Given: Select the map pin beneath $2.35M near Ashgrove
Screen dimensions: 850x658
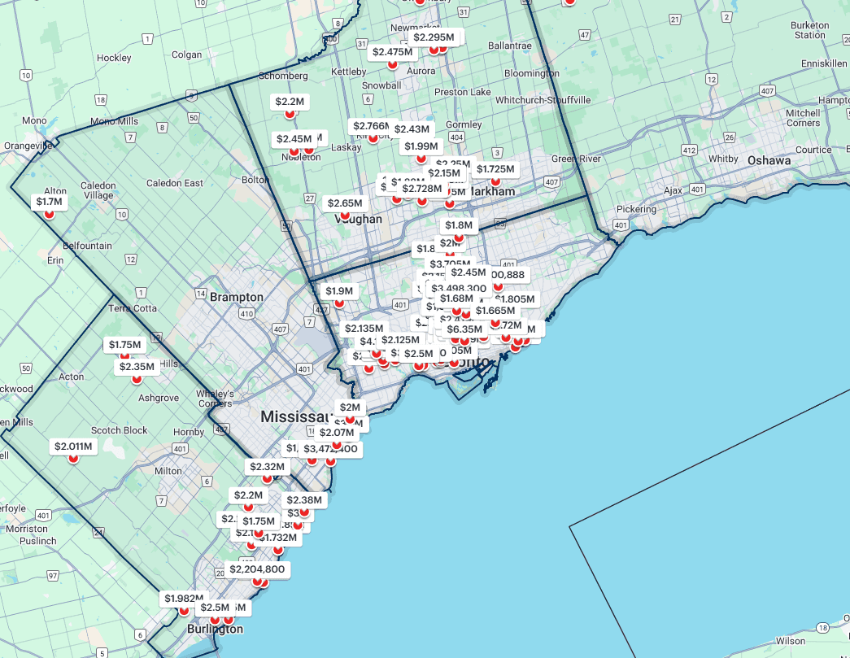Looking at the screenshot, I should [x=137, y=379].
